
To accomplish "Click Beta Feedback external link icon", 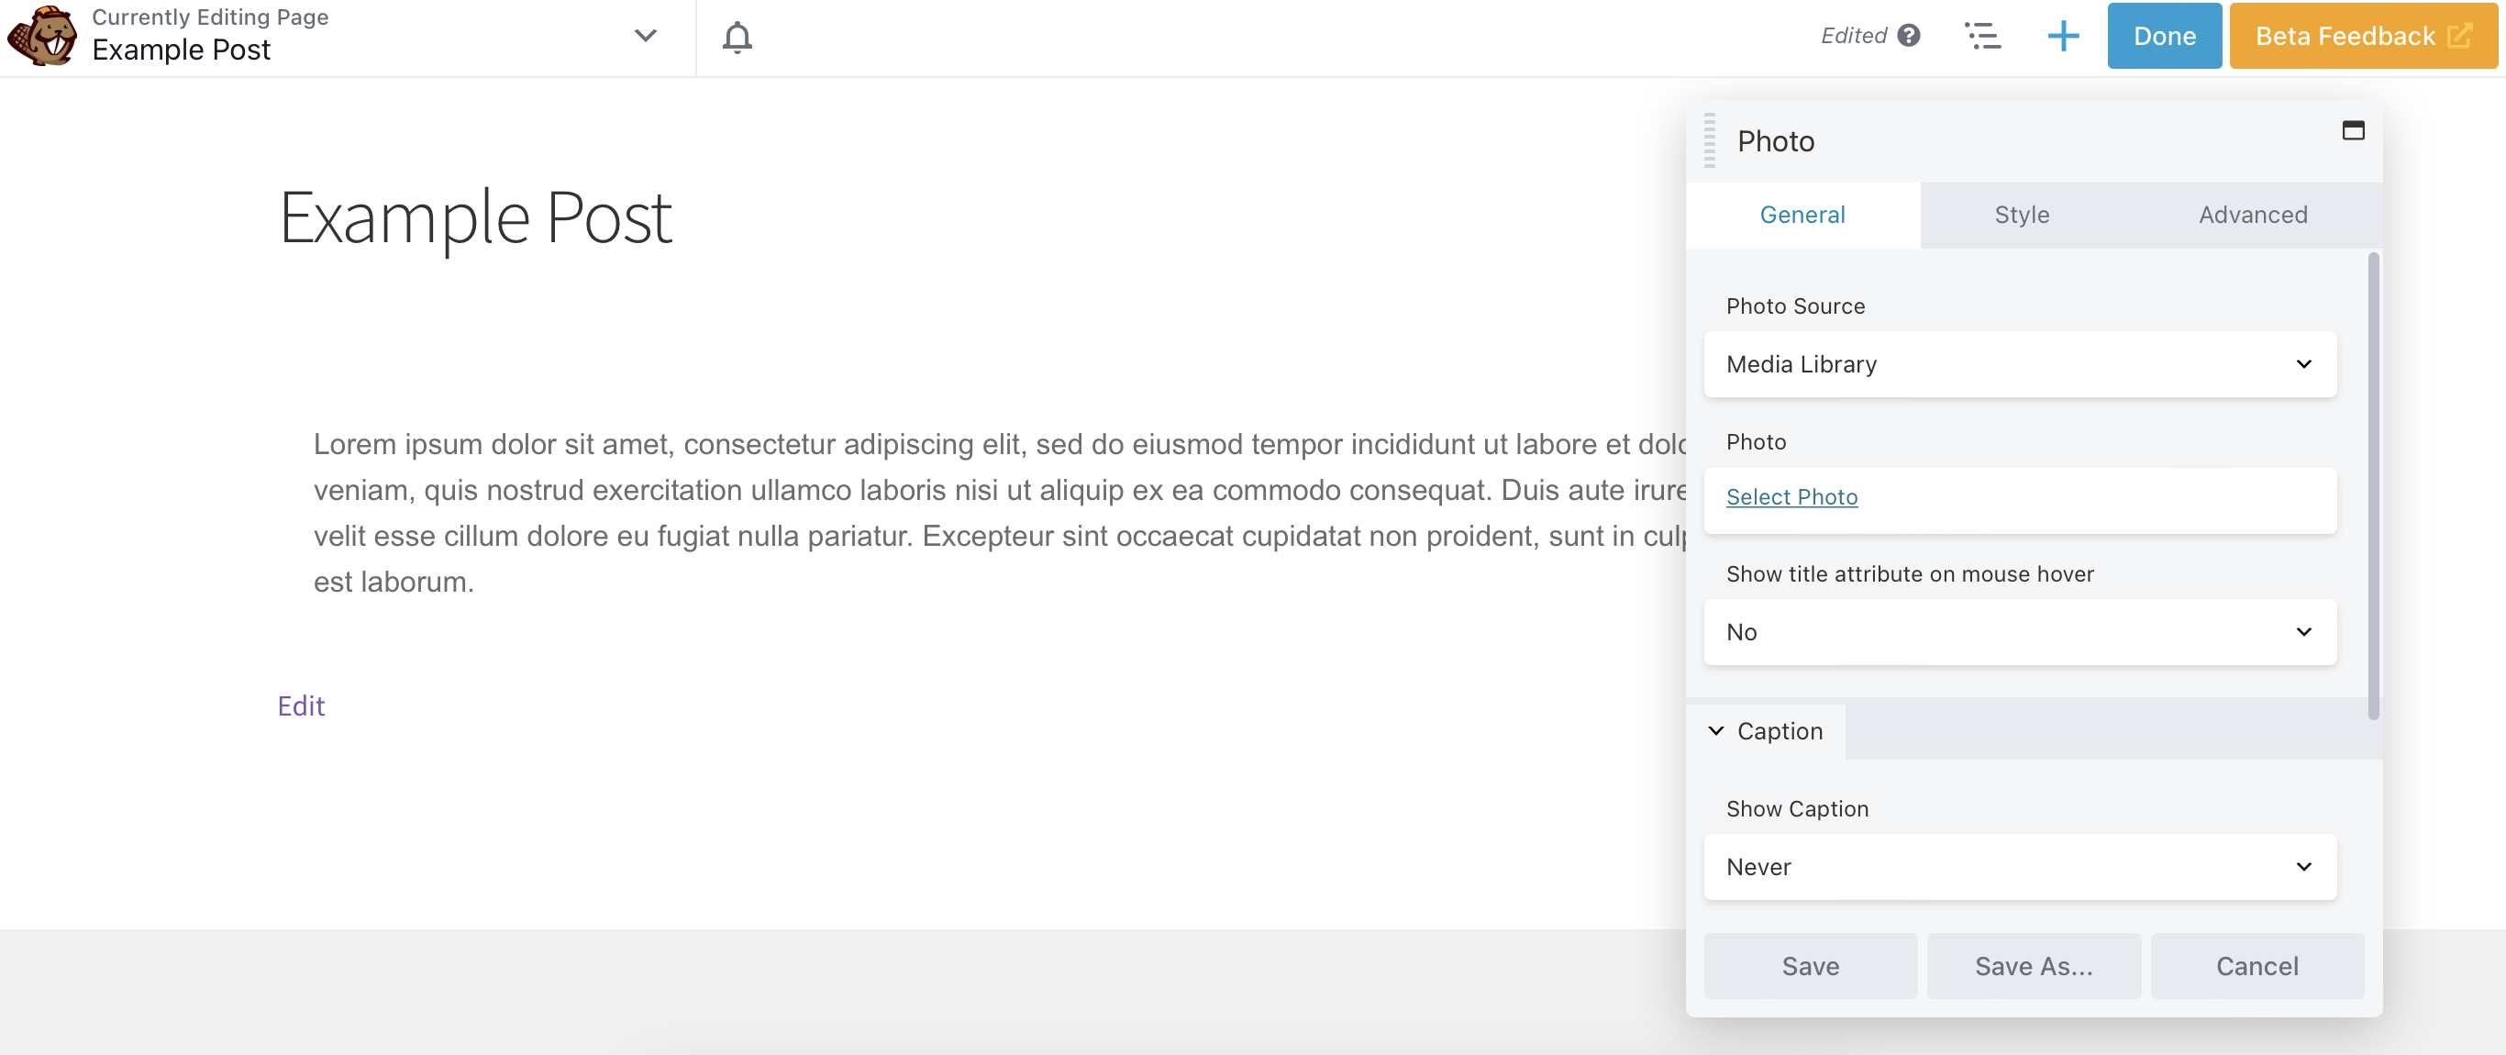I will tap(2459, 36).
